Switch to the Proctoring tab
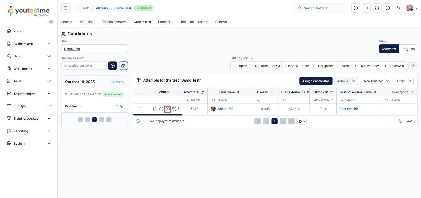 point(166,22)
